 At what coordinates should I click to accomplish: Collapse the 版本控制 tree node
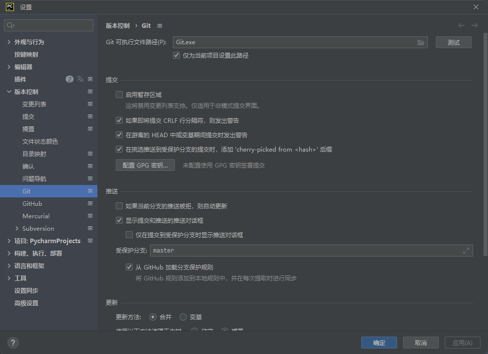[9, 91]
